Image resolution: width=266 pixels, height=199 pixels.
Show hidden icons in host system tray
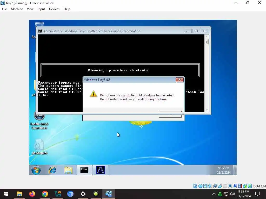(214, 194)
